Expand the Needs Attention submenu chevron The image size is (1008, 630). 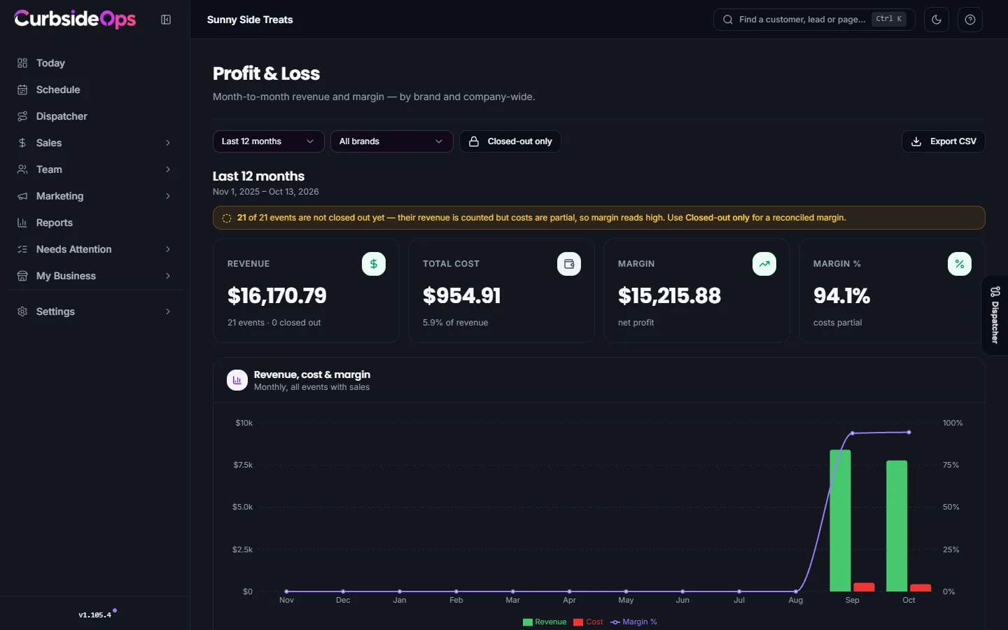168,249
